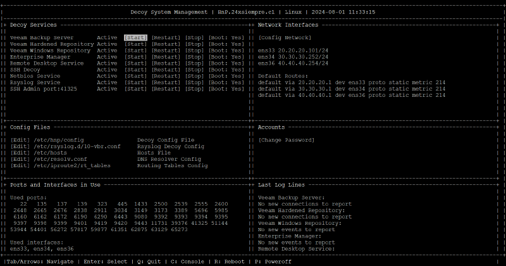
Task: Click the Q: Quit shortcut hint
Action: point(149,262)
